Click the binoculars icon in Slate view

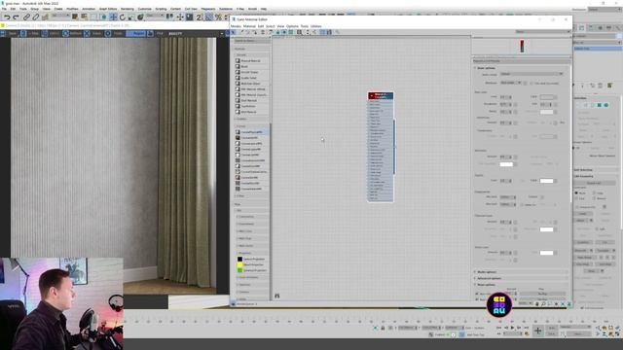point(276,296)
